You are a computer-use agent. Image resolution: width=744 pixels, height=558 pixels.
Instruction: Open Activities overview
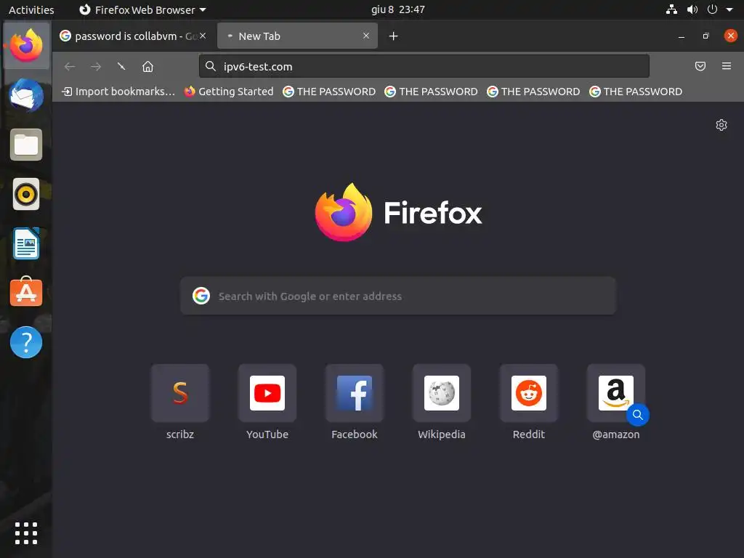31,9
